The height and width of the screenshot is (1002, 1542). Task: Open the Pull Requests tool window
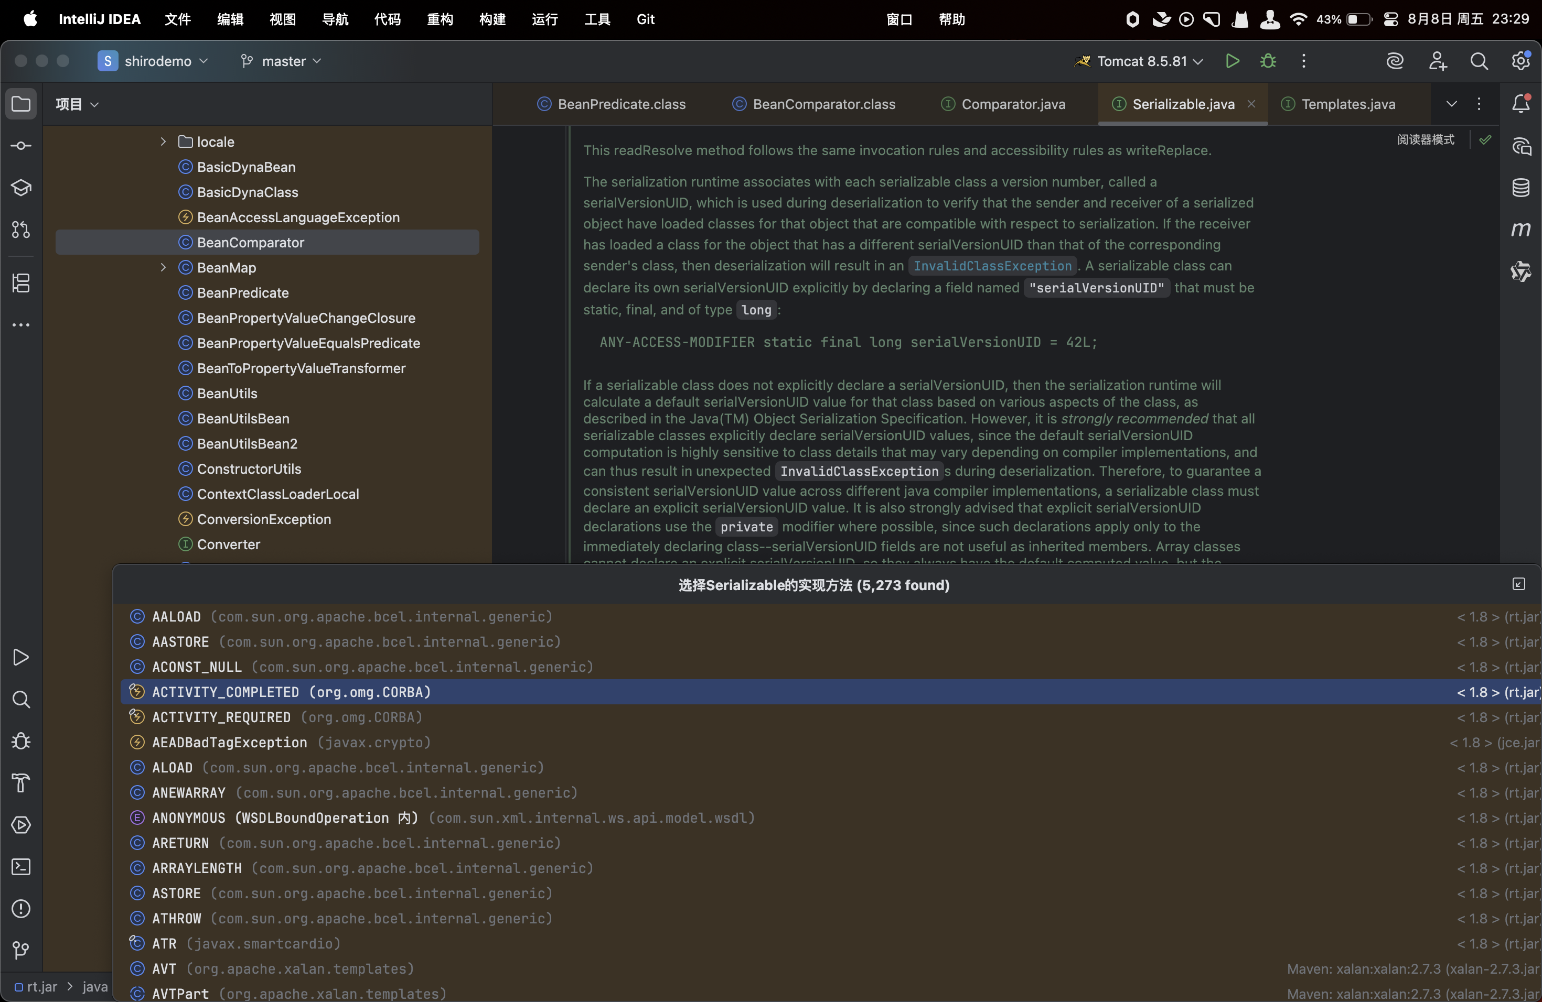21,229
